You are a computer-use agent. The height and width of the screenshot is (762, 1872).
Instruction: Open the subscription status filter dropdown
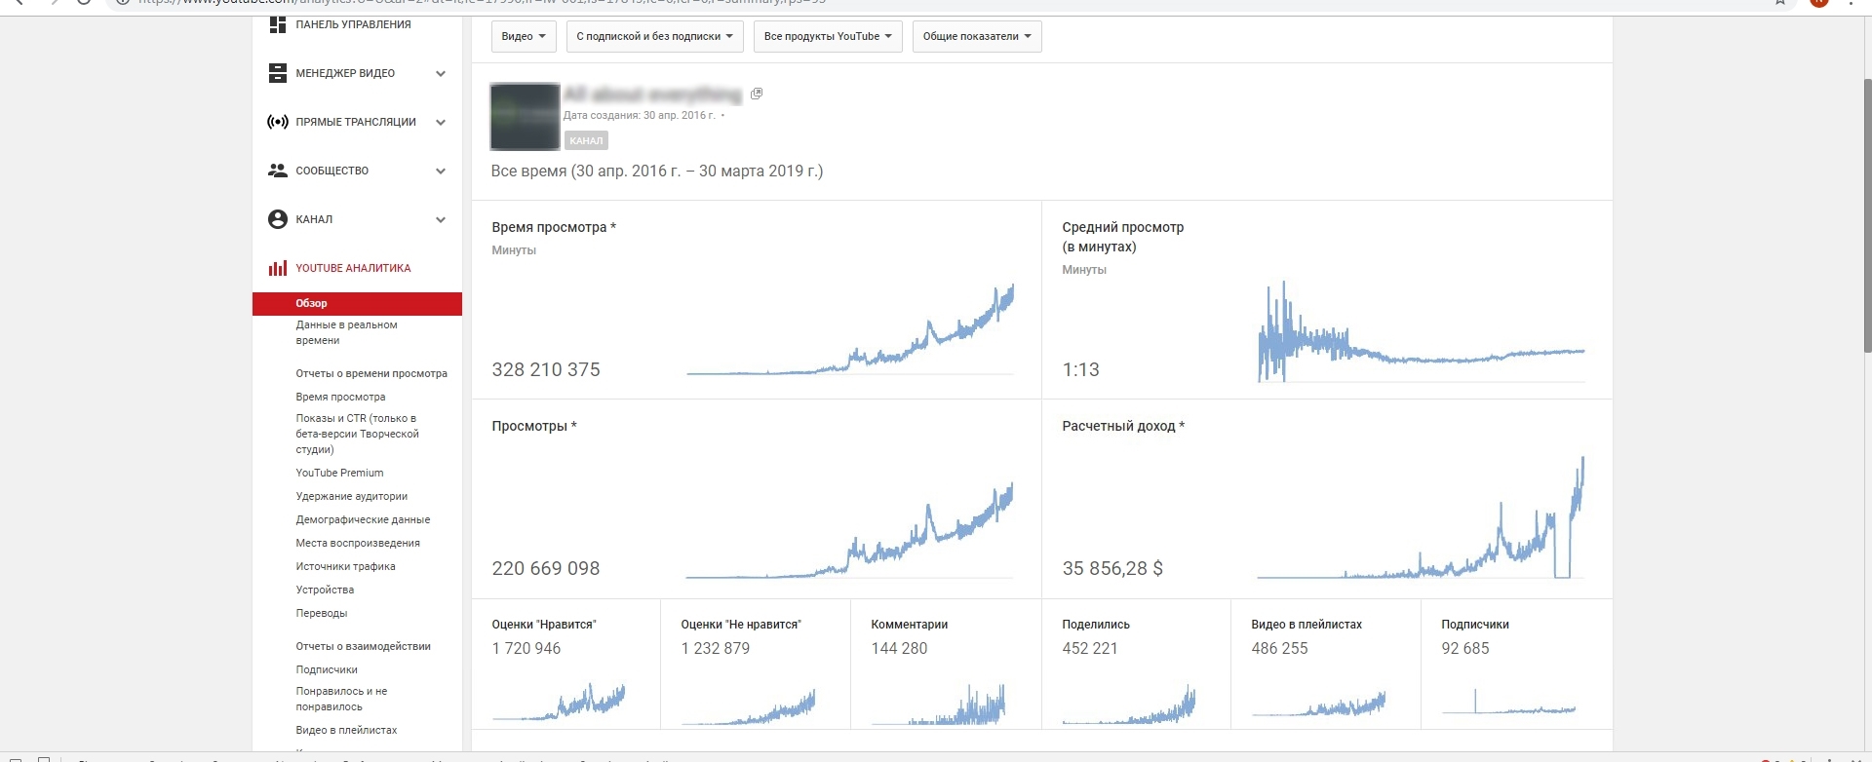pyautogui.click(x=654, y=36)
